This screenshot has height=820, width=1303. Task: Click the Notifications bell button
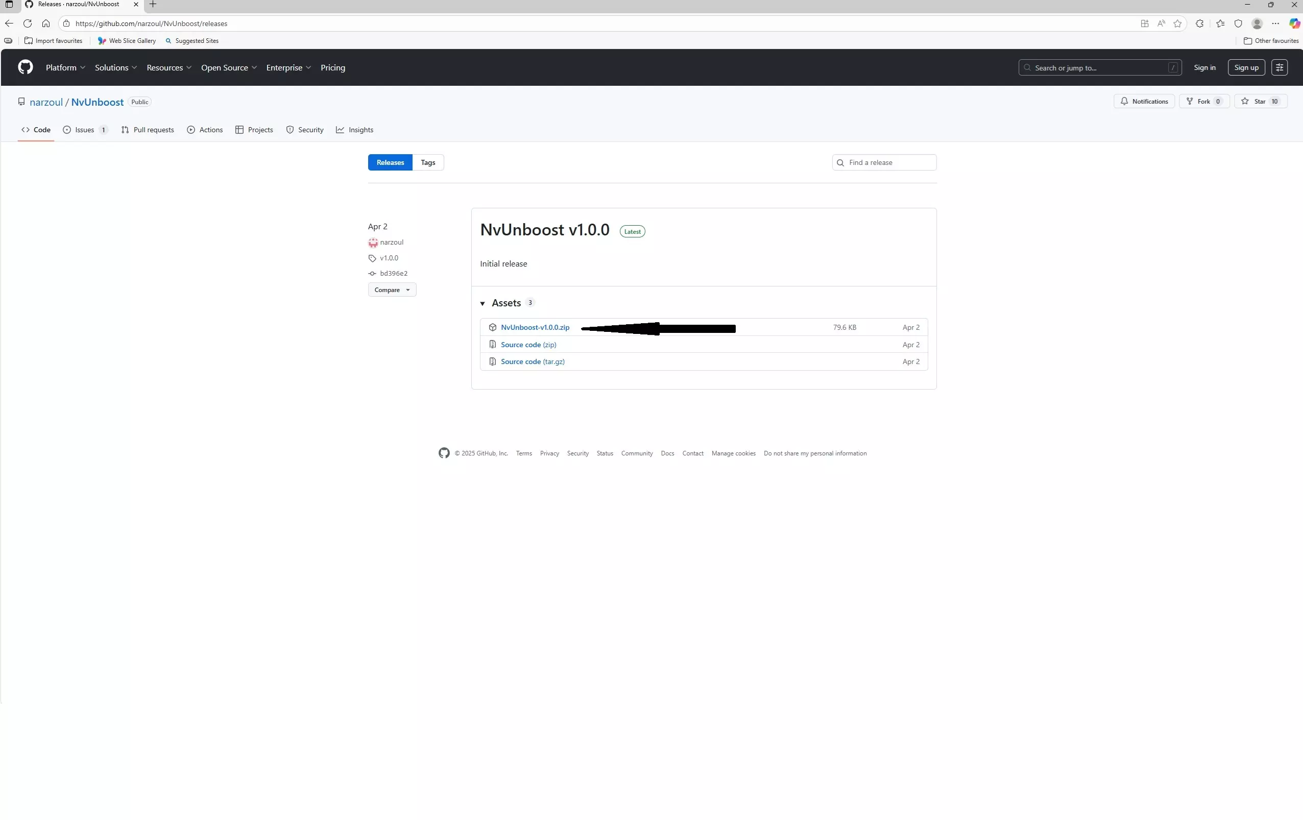(x=1144, y=101)
